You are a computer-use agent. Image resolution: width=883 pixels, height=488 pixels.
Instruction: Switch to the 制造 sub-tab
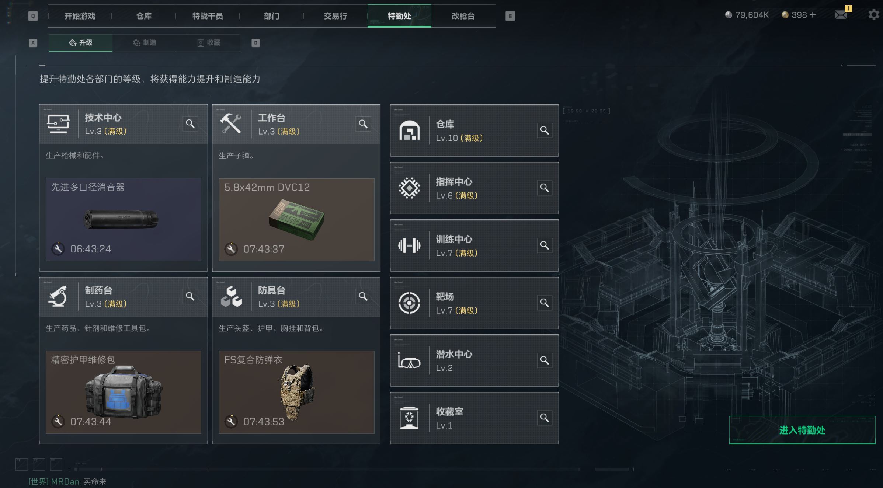(x=145, y=43)
